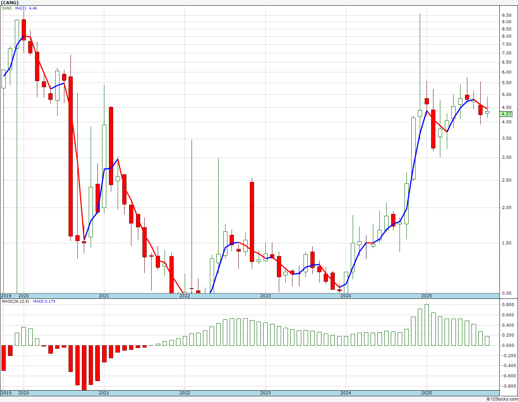The image size is (518, 402).
Task: Click the 2.50 price axis label
Action: (506, 180)
